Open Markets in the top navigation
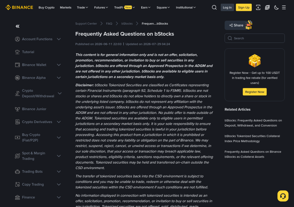294x207 pixels. (66, 7)
